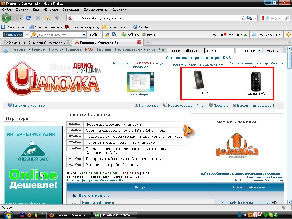This screenshot has width=292, height=219.
Task: Open news item 'Форум для девушек Улановки'
Action: click(113, 124)
